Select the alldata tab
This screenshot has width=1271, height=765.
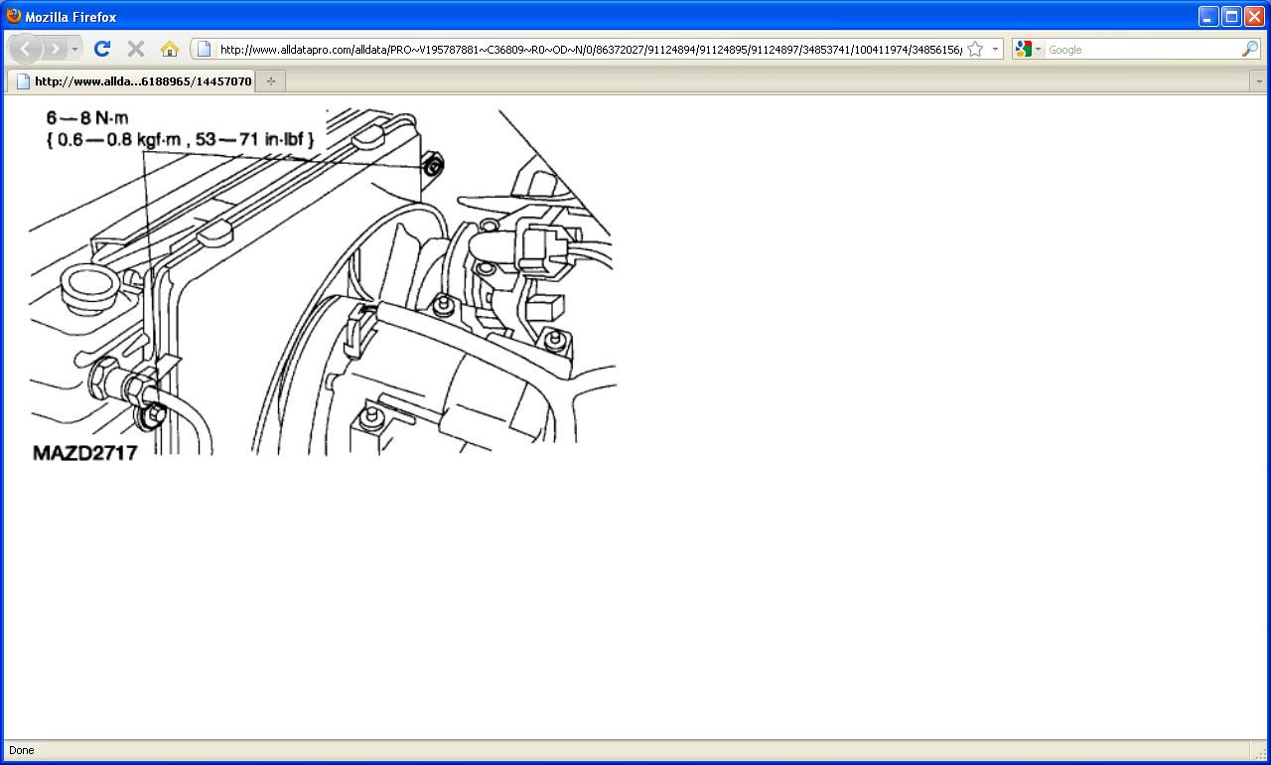pos(132,81)
